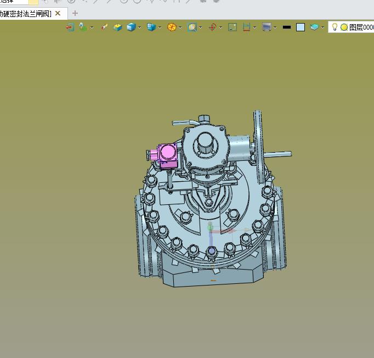Open dropdown next to blue figure icon
The height and width of the screenshot is (358, 374).
coord(92,27)
